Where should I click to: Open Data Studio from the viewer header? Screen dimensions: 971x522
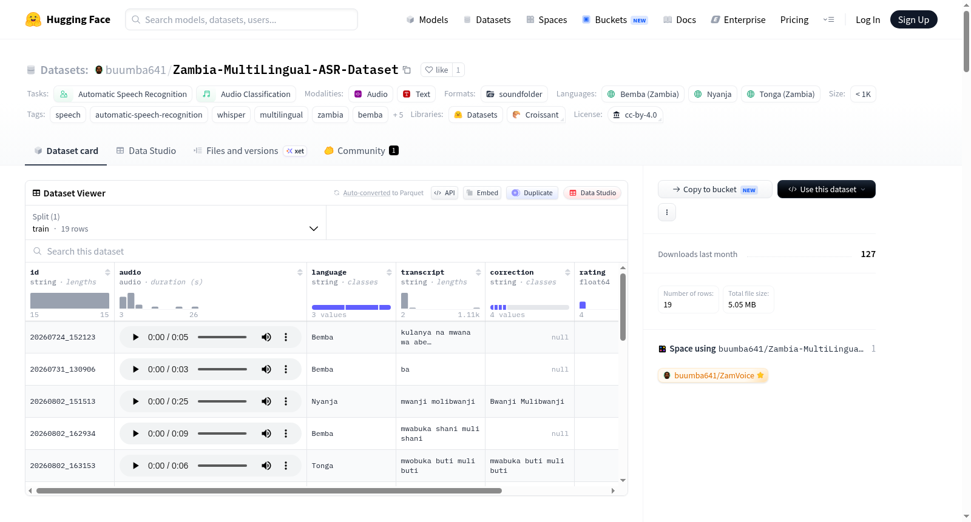click(592, 193)
